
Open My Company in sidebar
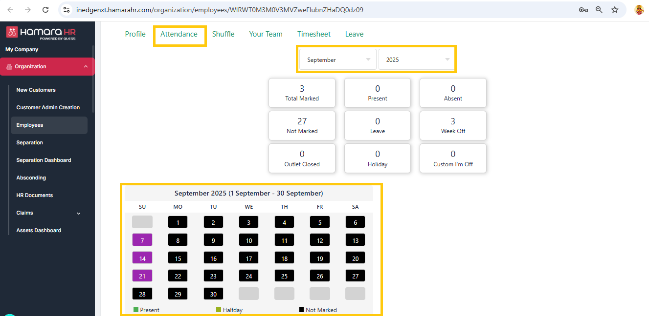click(x=22, y=49)
